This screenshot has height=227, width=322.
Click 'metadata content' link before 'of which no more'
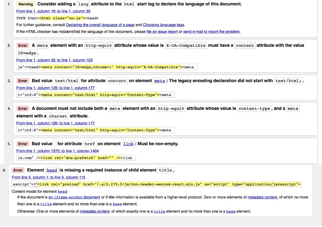tap(263, 197)
